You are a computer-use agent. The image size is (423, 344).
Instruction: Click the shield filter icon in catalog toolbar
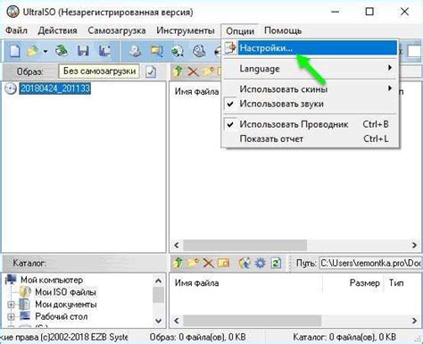coord(245,263)
